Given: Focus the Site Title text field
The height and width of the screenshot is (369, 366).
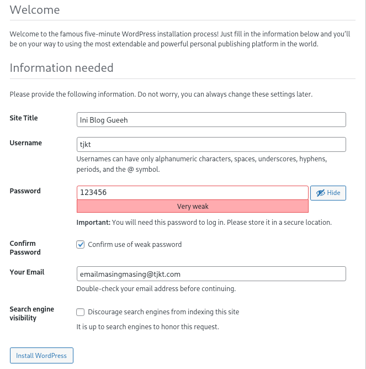Looking at the screenshot, I should (211, 119).
